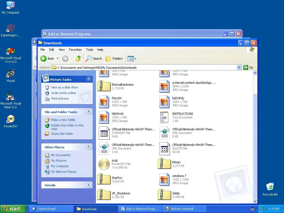Click Make a new folder
The width and height of the screenshot is (284, 213).
click(x=63, y=120)
